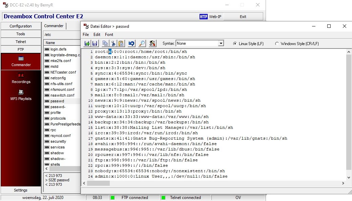352x201 pixels.
Task: Click the clipboard paste icon
Action: (121, 43)
